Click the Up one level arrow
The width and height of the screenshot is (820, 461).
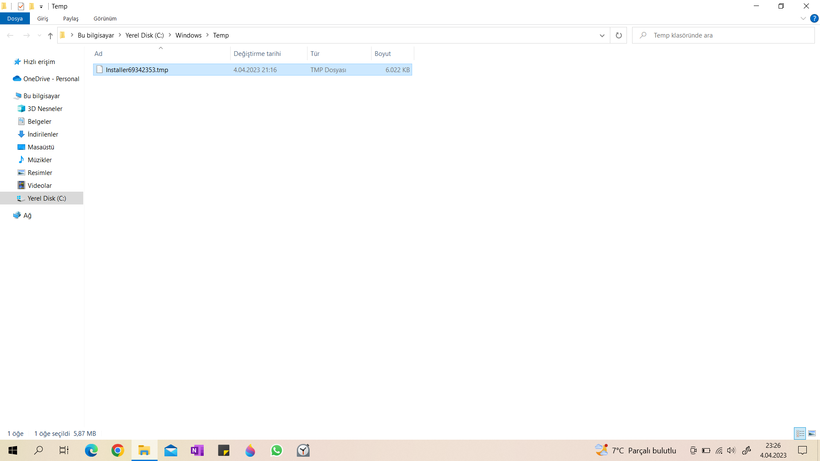coord(50,35)
